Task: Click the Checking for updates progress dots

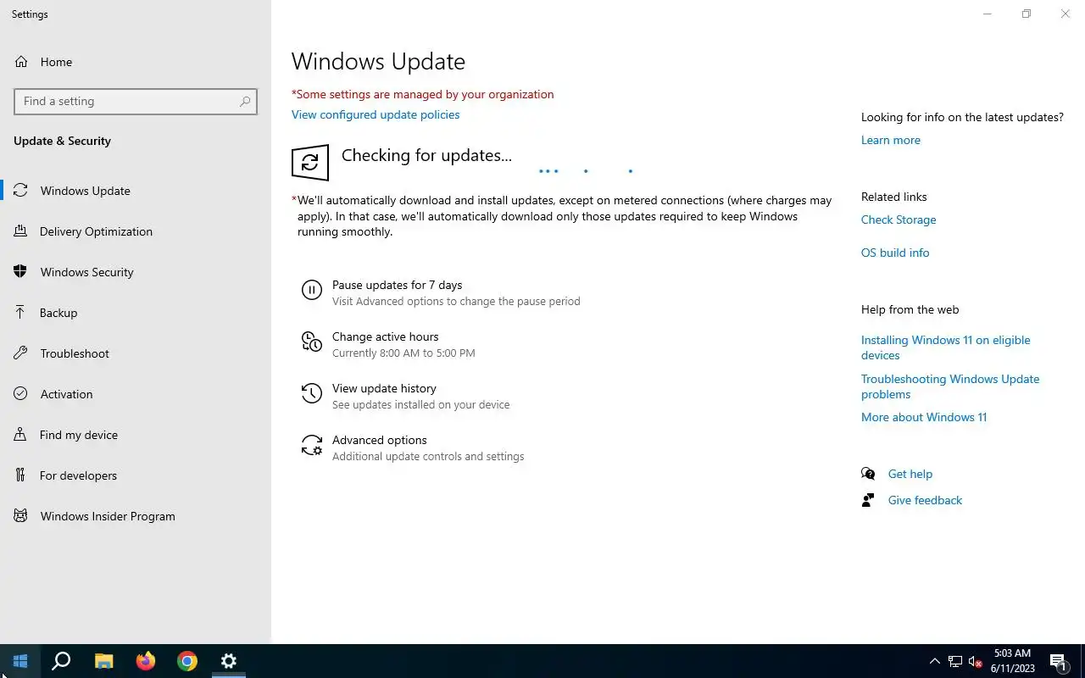Action: [x=586, y=171]
